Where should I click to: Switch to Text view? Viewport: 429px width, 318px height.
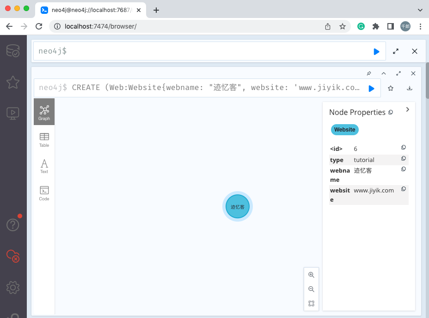click(44, 166)
